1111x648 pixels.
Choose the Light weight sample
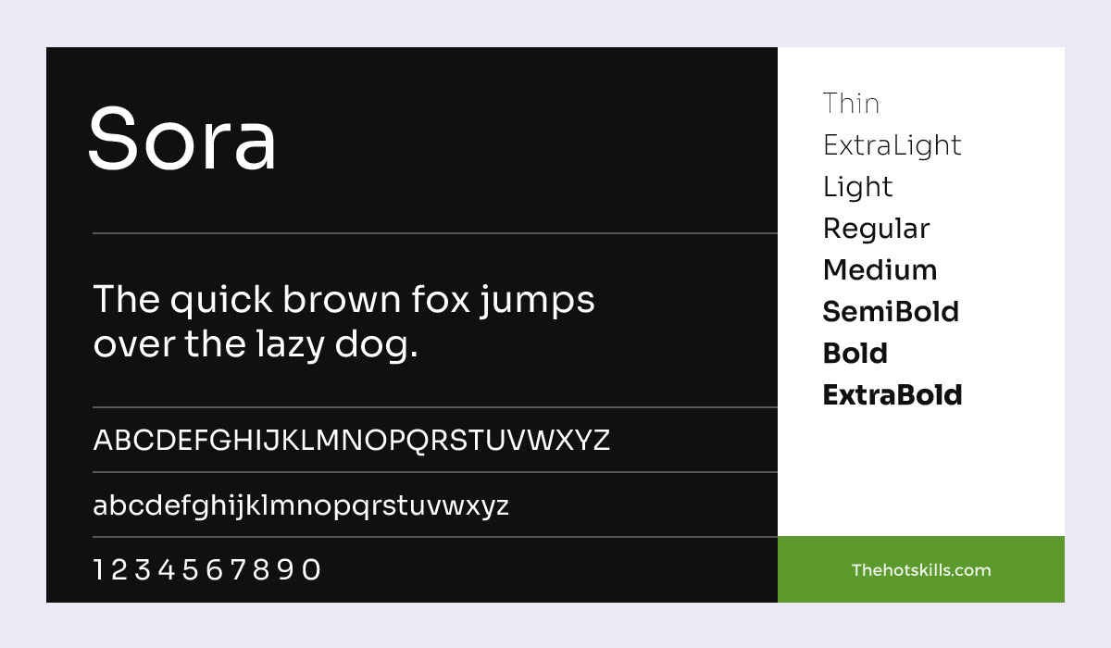pos(857,187)
